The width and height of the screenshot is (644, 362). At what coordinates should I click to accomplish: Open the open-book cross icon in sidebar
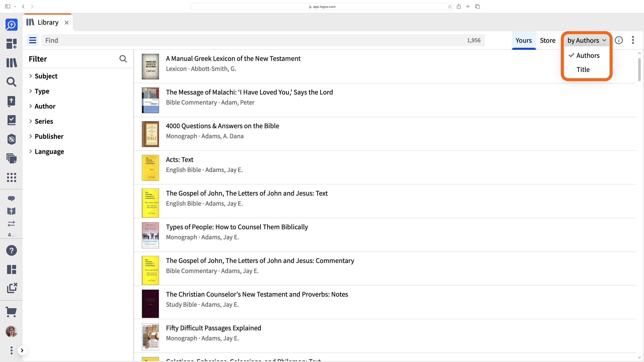click(x=11, y=211)
